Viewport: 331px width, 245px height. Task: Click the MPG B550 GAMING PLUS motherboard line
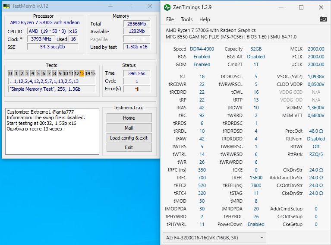click(x=231, y=37)
